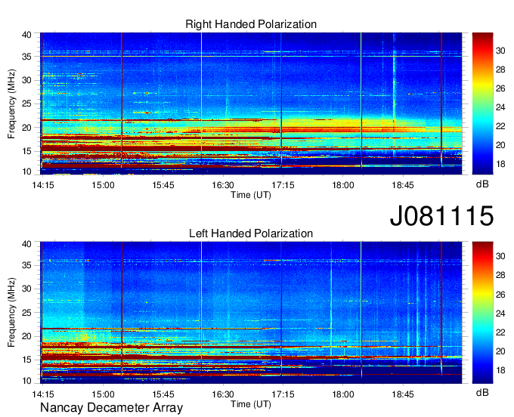This screenshot has height=417, width=514.
Task: Click the 16:30 time tick under Right Handed plot
Action: click(223, 185)
